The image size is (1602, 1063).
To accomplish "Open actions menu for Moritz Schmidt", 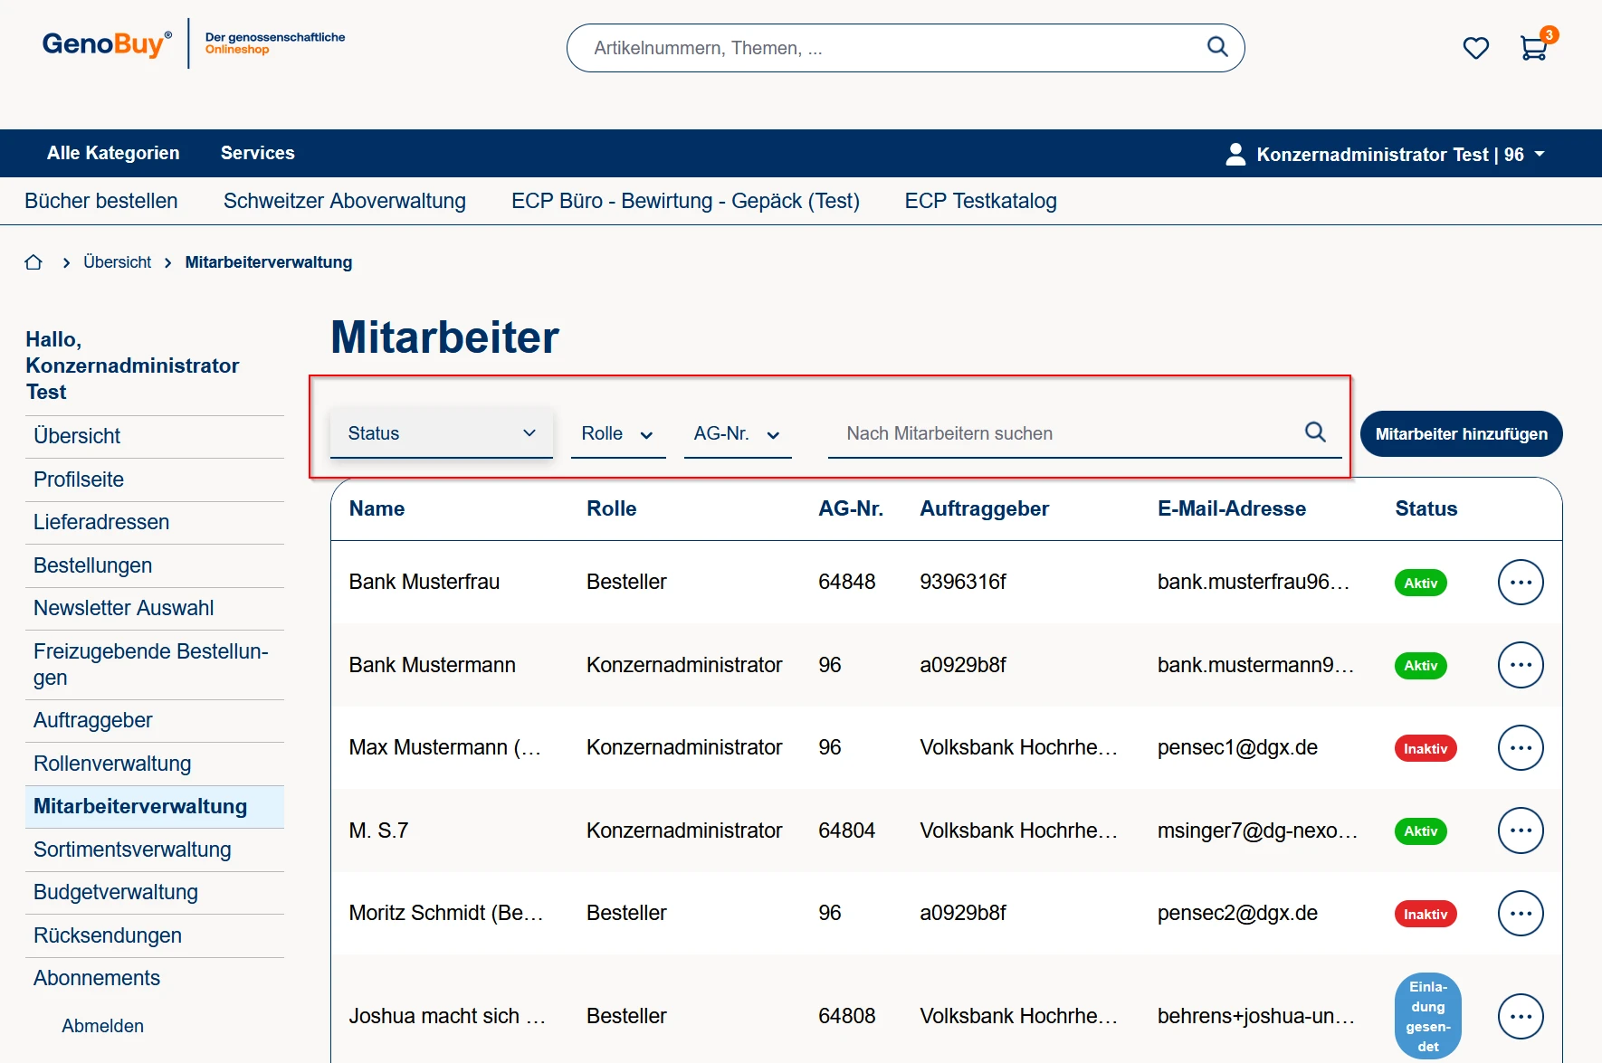I will [1520, 914].
